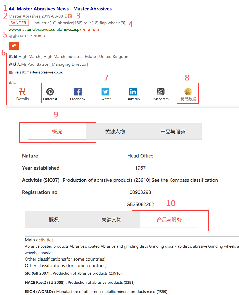Click the abrasive[188] keyword
This screenshot has height=295, width=239.
(x=70, y=23)
